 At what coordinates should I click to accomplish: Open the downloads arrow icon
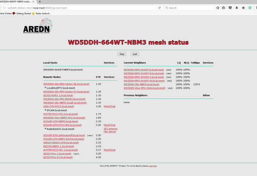click(x=237, y=8)
